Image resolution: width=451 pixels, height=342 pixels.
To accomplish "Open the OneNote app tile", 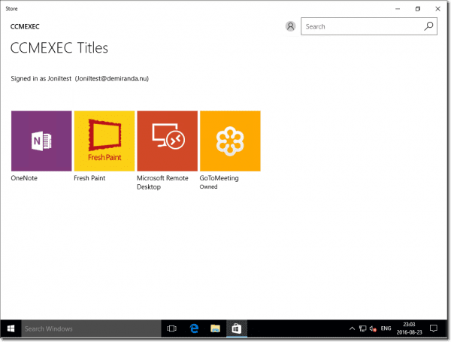I will [x=41, y=141].
